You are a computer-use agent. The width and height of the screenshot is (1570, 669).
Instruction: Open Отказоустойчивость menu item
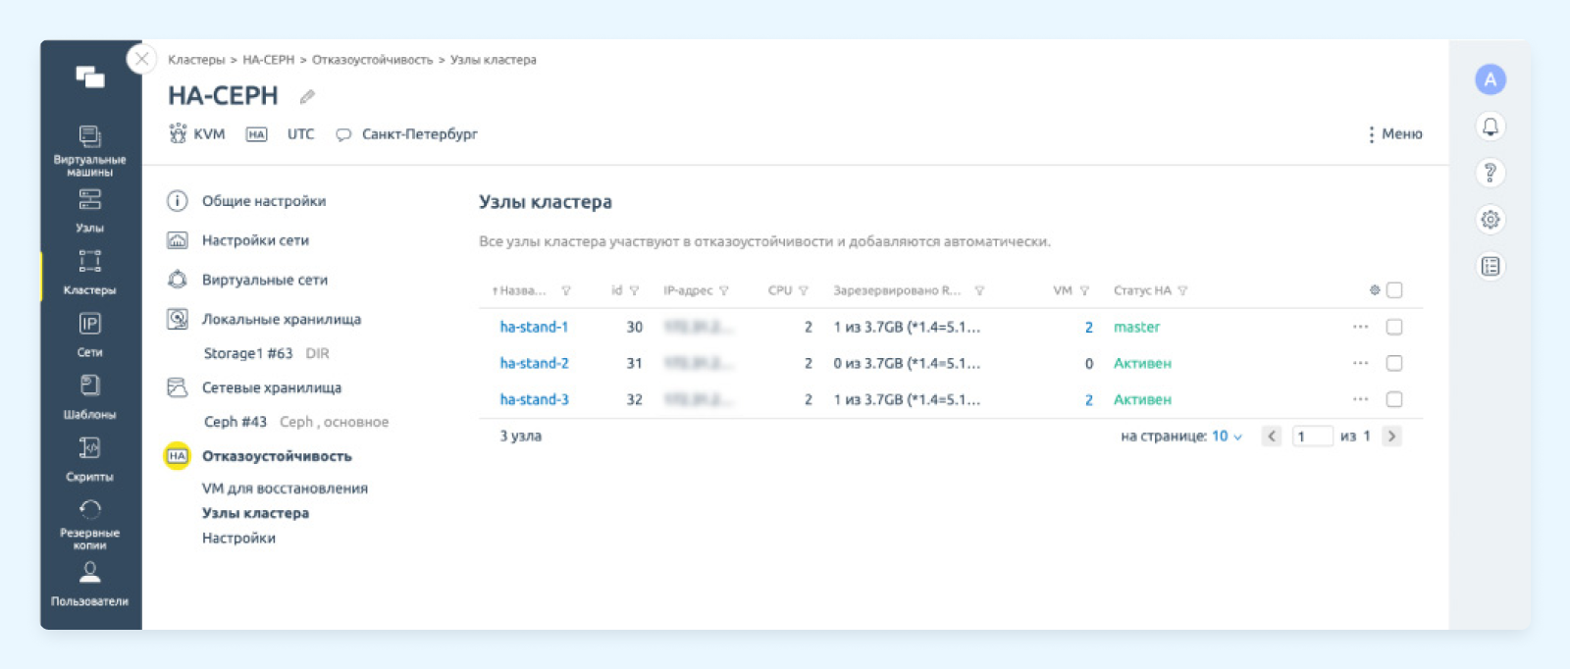(277, 456)
